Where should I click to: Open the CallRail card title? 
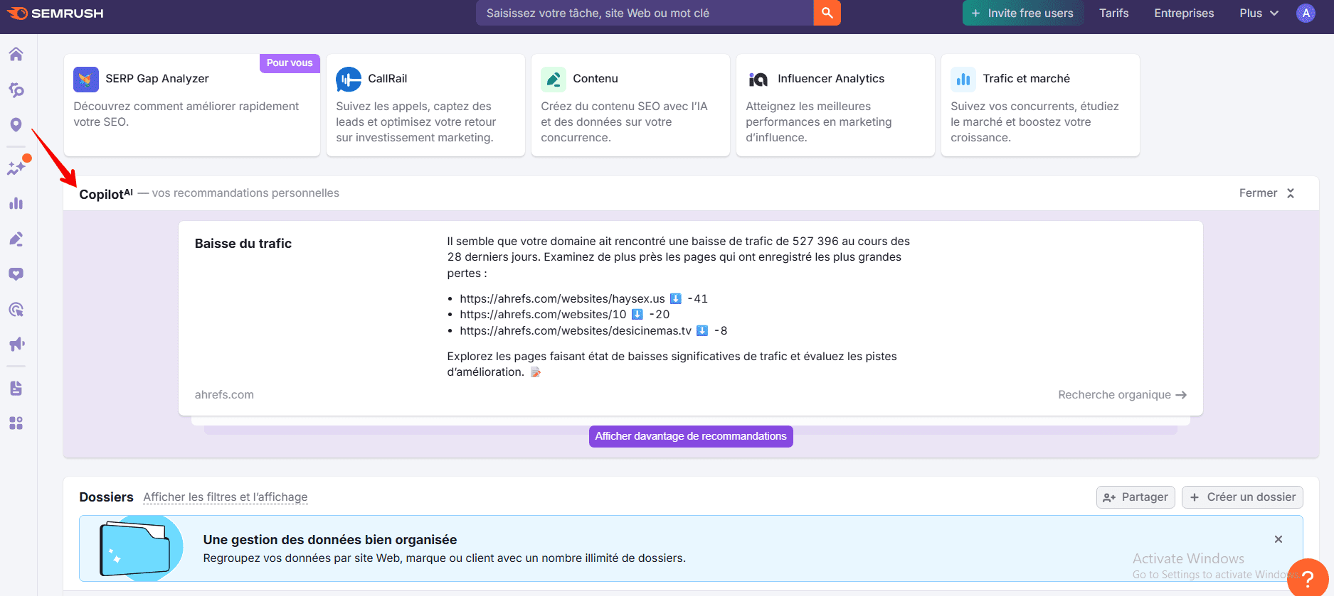[x=388, y=79]
